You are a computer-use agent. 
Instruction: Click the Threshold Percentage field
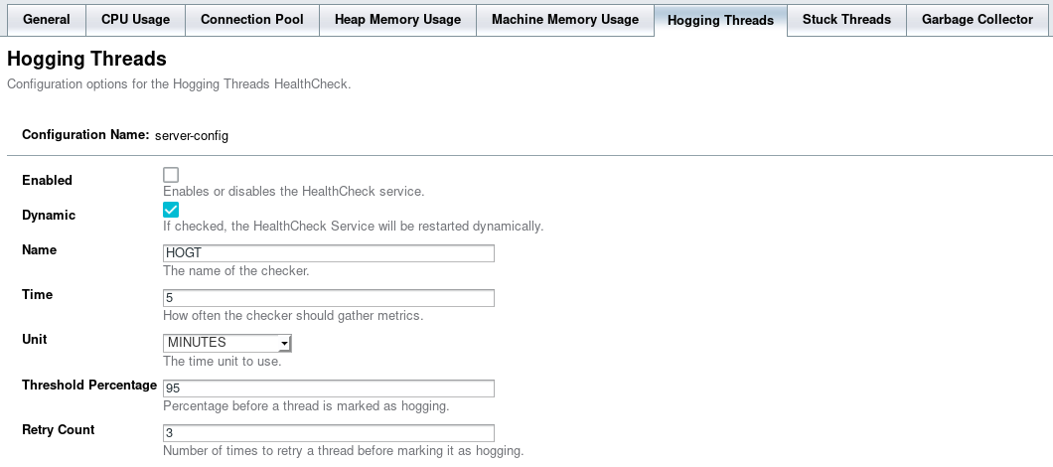click(328, 388)
